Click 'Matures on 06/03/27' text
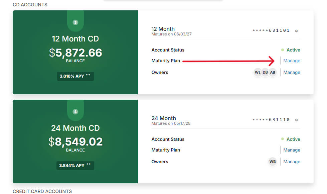 point(171,34)
